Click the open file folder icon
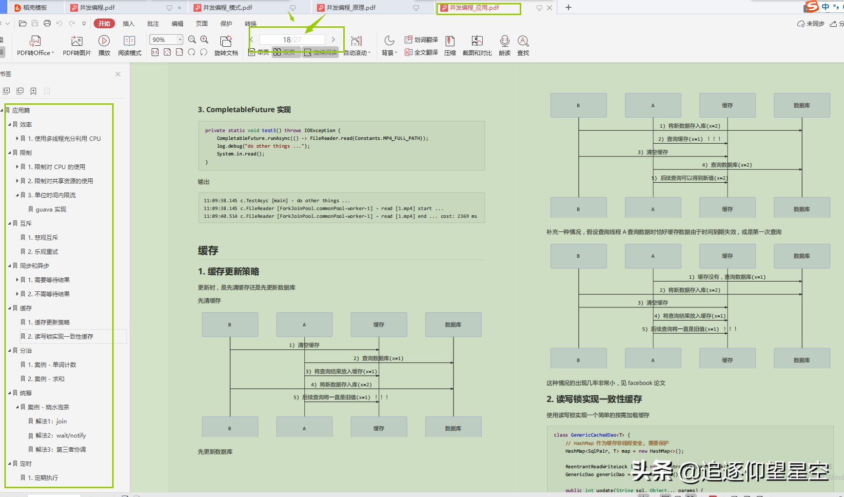Viewport: 844px width, 497px height. (22, 23)
